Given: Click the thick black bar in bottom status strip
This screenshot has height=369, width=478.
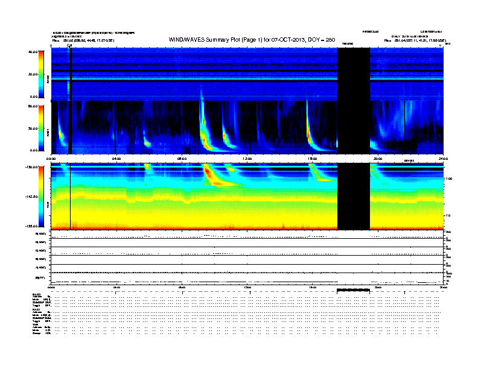Looking at the screenshot, I should pyautogui.click(x=353, y=290).
